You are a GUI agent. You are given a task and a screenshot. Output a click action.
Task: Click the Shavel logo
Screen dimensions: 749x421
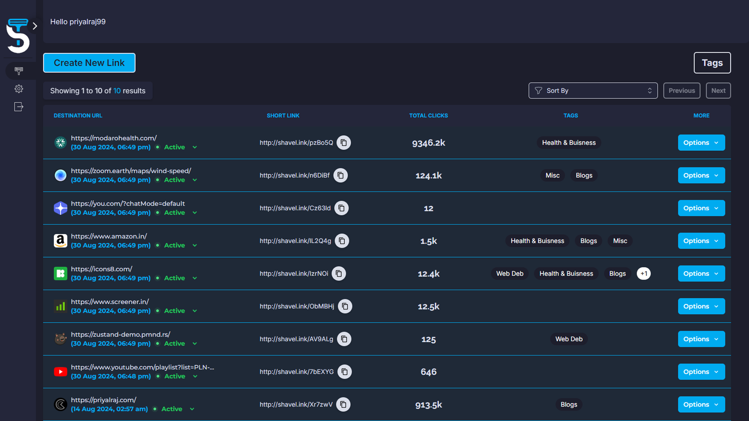pos(18,35)
